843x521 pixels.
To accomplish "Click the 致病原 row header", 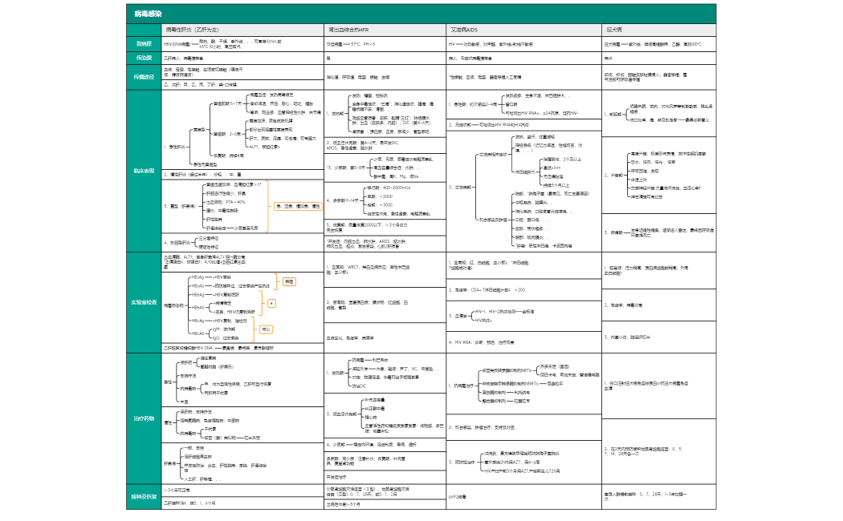I will 144,44.
